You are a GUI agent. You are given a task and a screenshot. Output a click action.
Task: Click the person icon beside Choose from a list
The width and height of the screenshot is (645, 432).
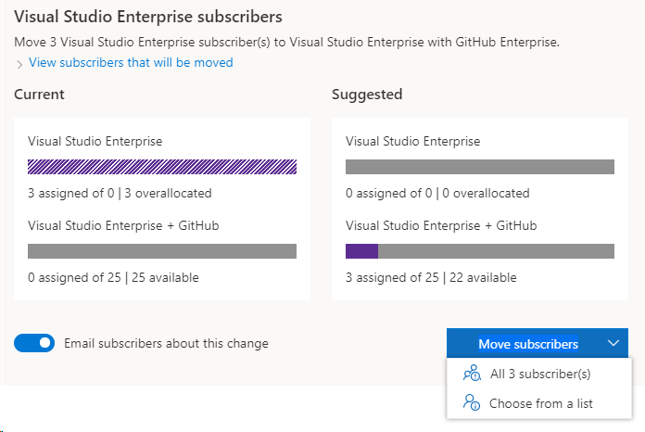[x=472, y=403]
